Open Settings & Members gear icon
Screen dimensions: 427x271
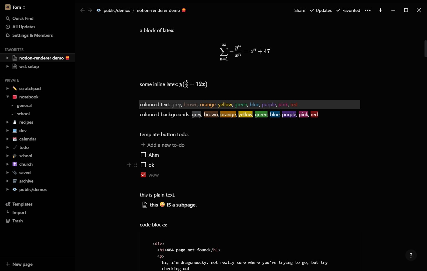pyautogui.click(x=8, y=35)
